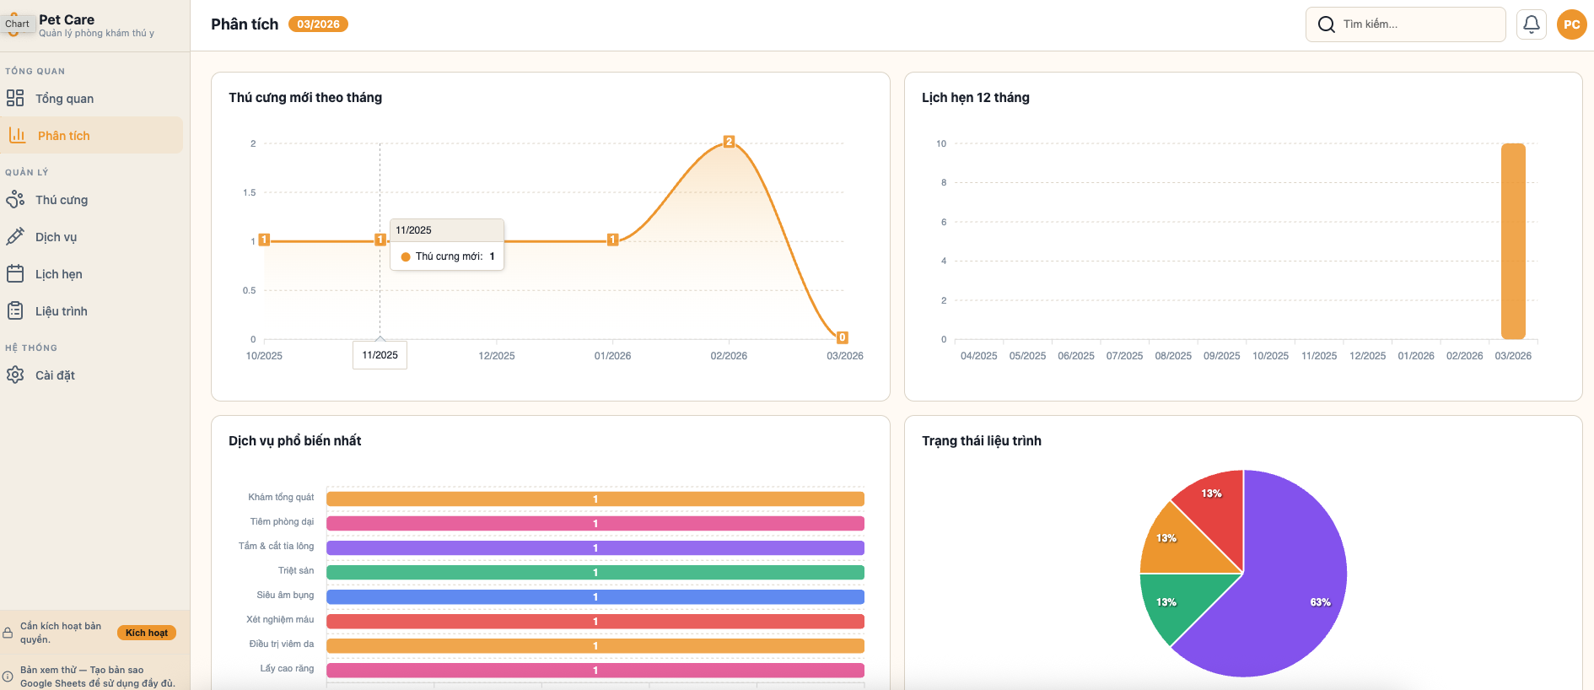Viewport: 1594px width, 690px height.
Task: Click the Khám tổng quát service bar
Action: 595,499
